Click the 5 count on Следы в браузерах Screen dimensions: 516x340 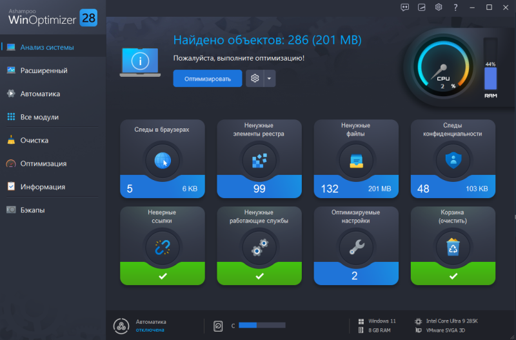coord(130,188)
